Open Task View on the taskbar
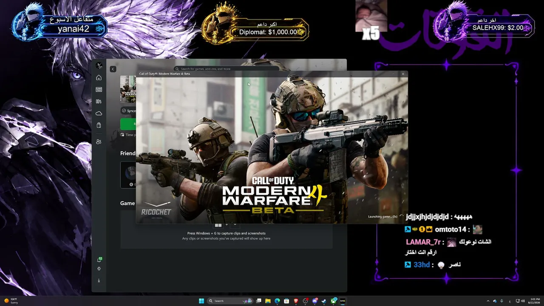The image size is (544, 306). pos(258,301)
